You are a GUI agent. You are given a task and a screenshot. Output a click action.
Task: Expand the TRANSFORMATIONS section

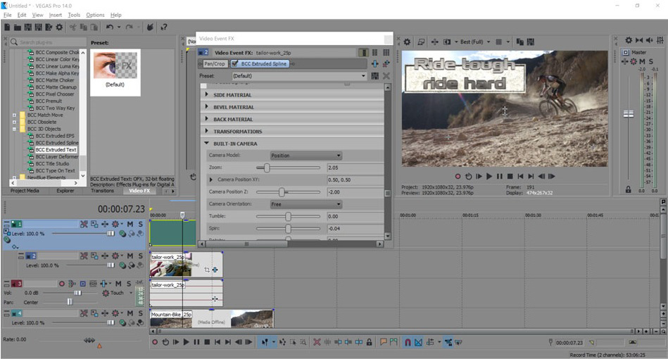pyautogui.click(x=207, y=131)
